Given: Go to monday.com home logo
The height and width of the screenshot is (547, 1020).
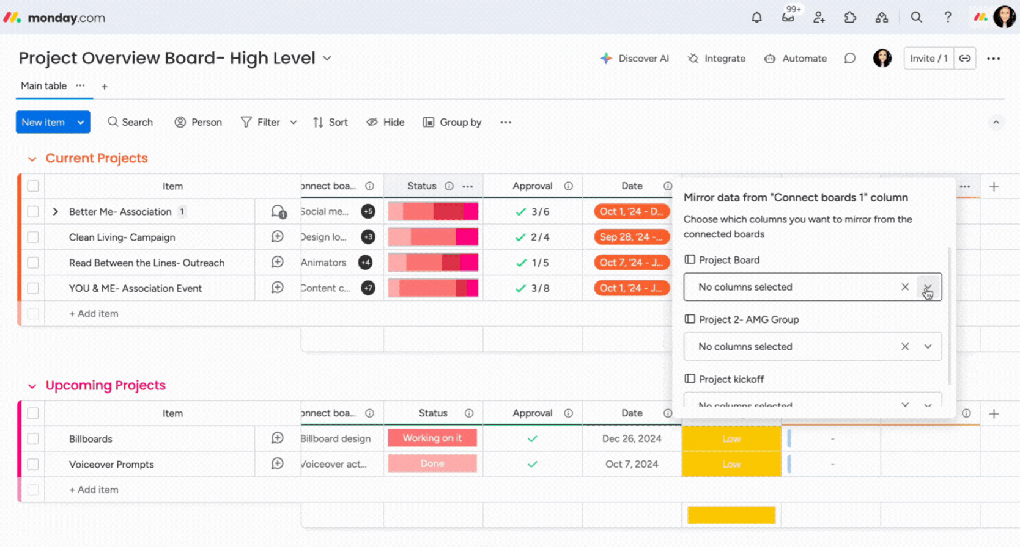Looking at the screenshot, I should [x=54, y=18].
